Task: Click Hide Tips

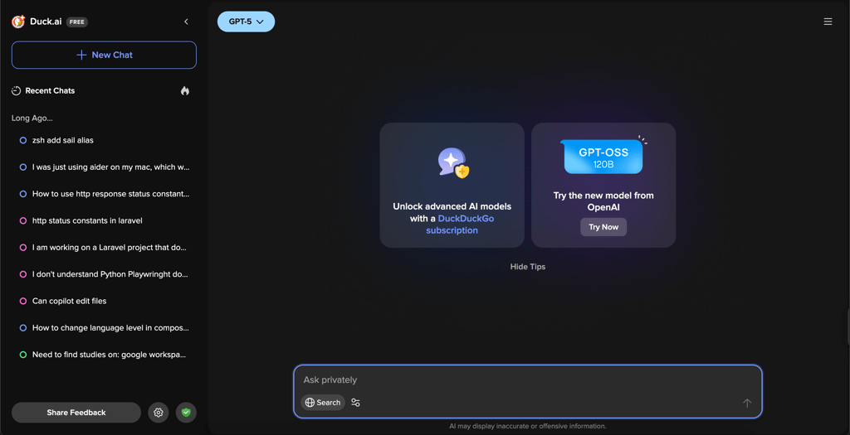Action: tap(527, 267)
